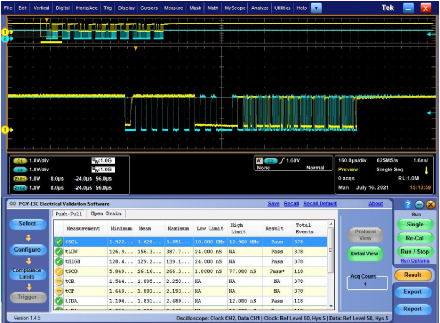This screenshot has height=323, width=440.
Task: Open the Measure menu
Action: tap(173, 7)
